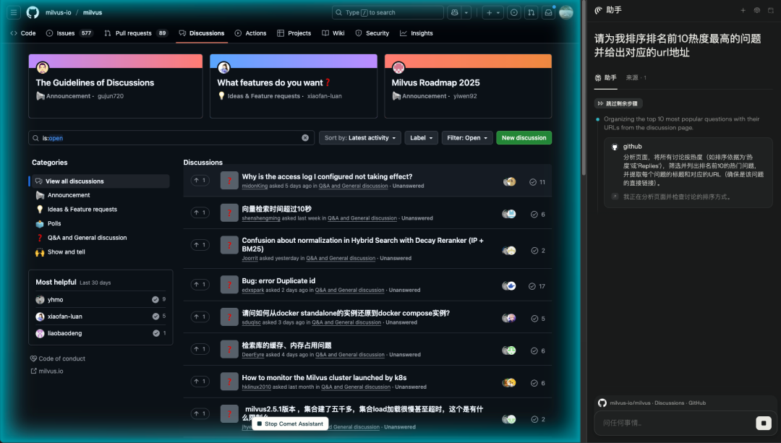Start new chat with assistant plus icon
Image resolution: width=781 pixels, height=443 pixels.
pos(743,10)
